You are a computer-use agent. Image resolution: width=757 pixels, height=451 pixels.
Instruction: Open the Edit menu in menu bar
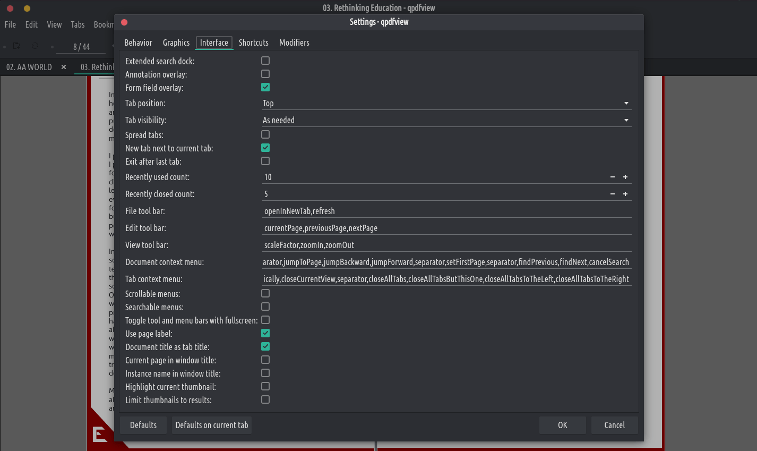(x=31, y=24)
